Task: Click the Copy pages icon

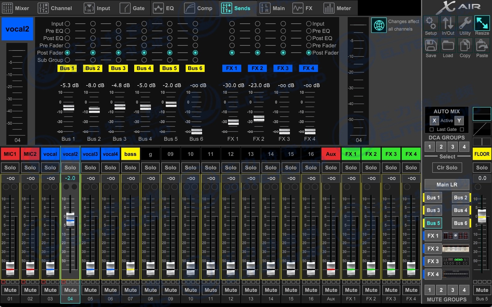Action: coord(465,46)
